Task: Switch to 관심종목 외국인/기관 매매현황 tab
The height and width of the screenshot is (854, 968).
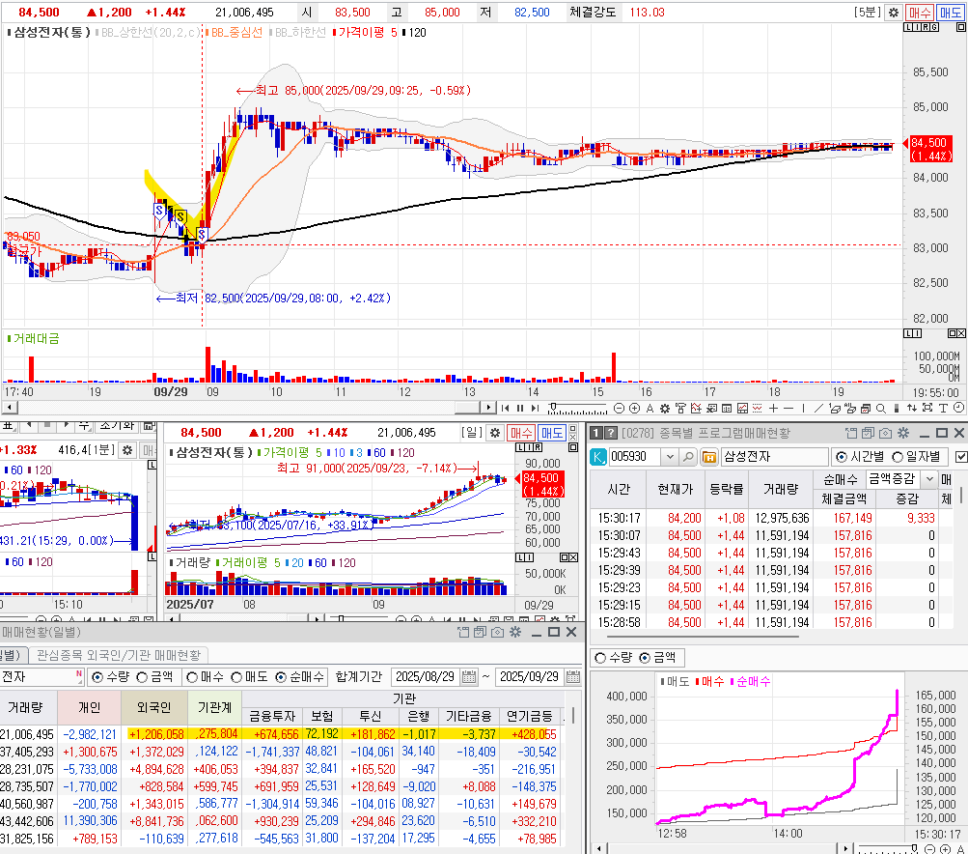Action: [x=119, y=654]
